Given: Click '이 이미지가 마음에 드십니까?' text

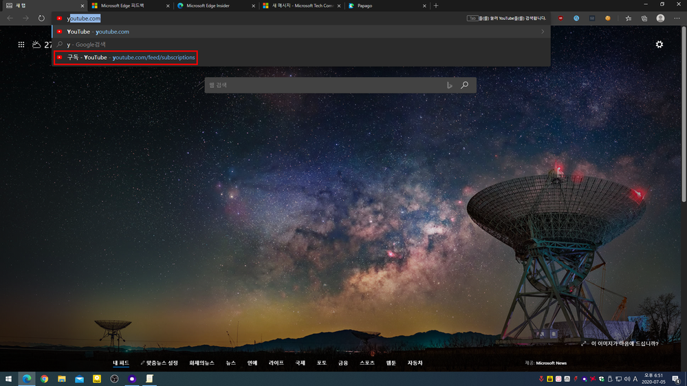Looking at the screenshot, I should [x=625, y=343].
